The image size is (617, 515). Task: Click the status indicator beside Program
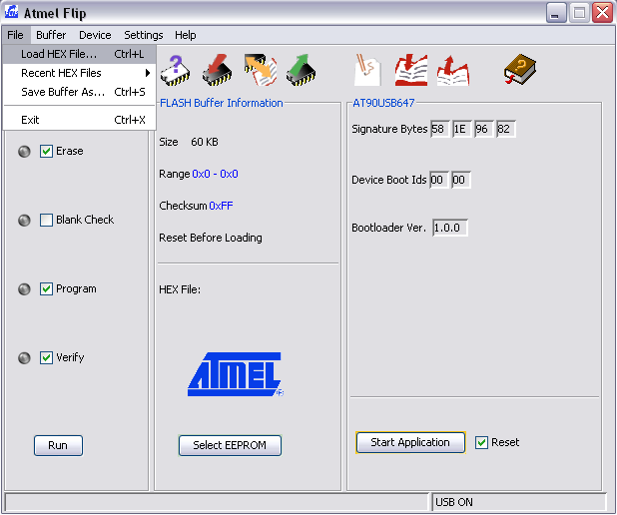pos(24,289)
